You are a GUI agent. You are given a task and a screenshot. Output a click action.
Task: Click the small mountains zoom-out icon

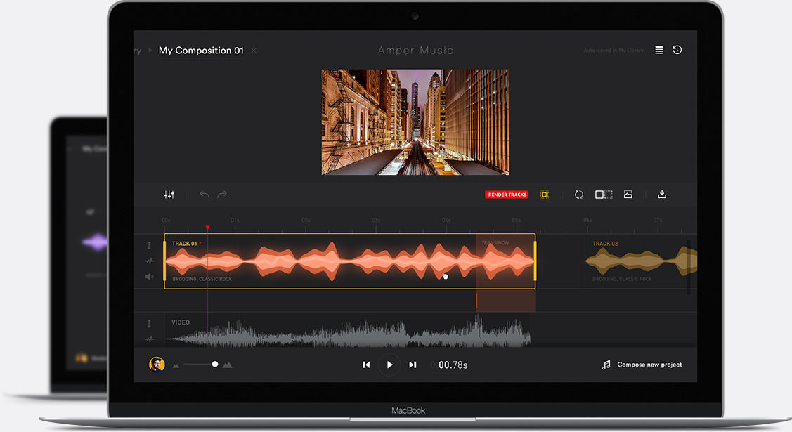pos(176,365)
